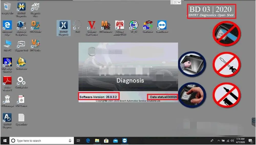Image resolution: width=256 pixels, height=145 pixels.
Task: Switch to TeamViewer in the taskbar
Action: point(125,141)
